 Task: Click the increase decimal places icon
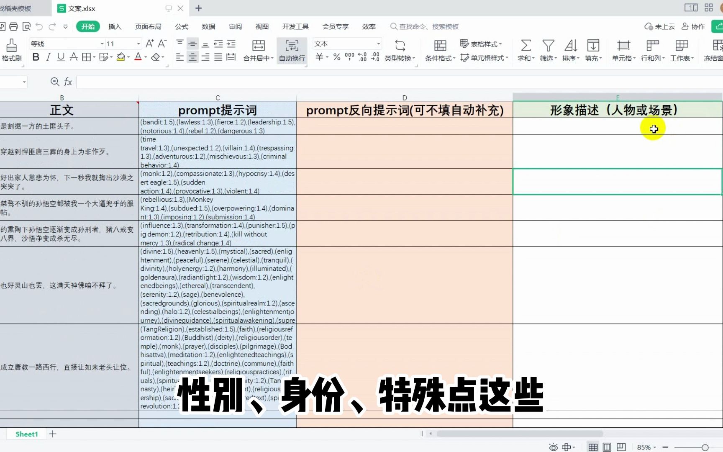362,57
